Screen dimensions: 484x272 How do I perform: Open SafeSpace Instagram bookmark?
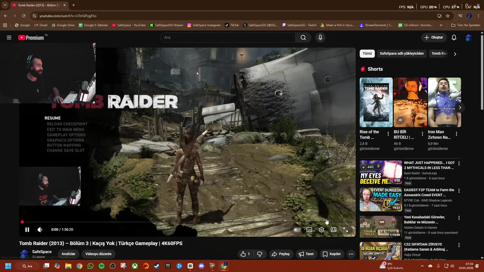tap(204, 25)
